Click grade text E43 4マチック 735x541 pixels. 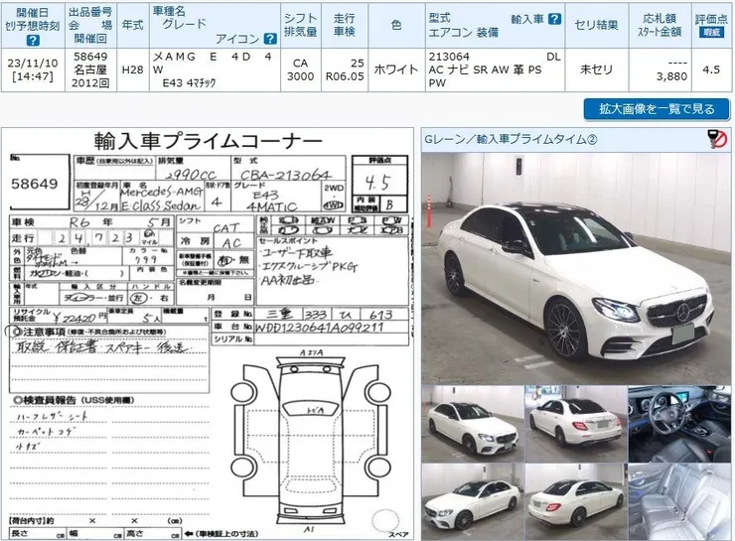pyautogui.click(x=189, y=83)
